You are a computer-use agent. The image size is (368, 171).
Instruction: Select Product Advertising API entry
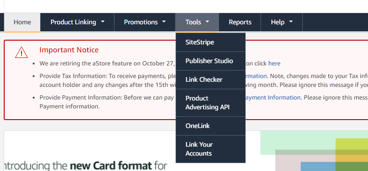pyautogui.click(x=211, y=103)
